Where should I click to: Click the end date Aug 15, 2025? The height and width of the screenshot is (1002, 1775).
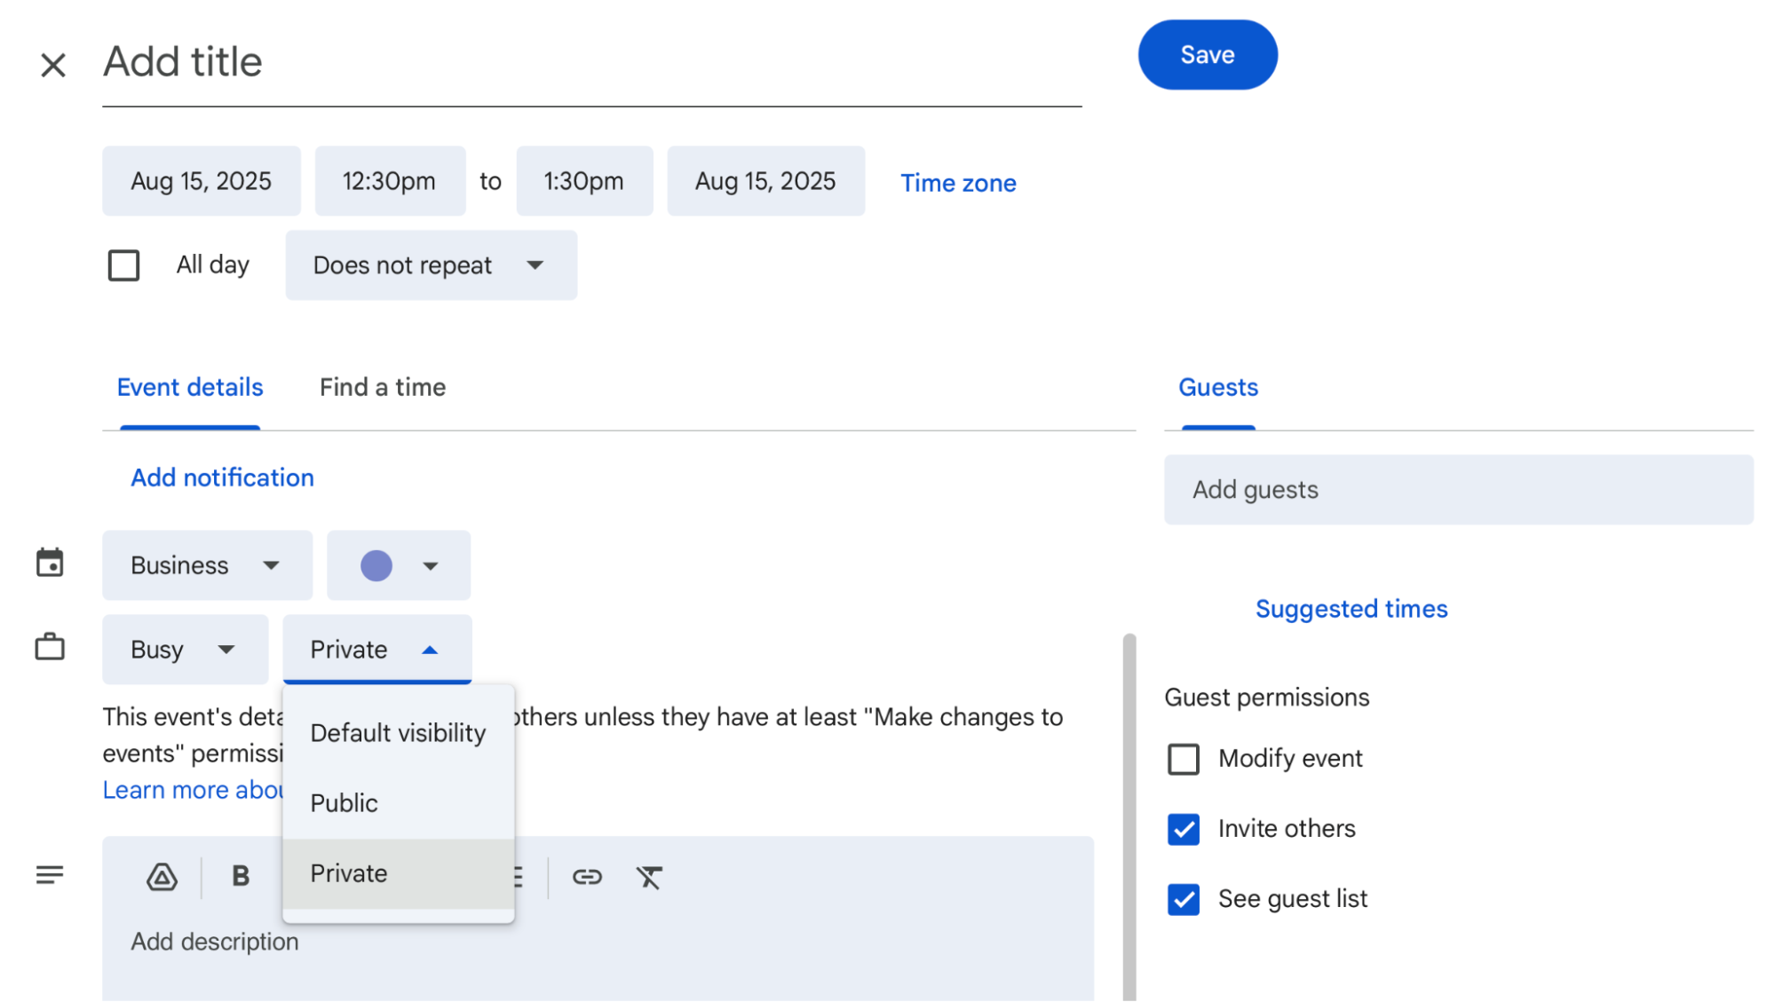(765, 181)
